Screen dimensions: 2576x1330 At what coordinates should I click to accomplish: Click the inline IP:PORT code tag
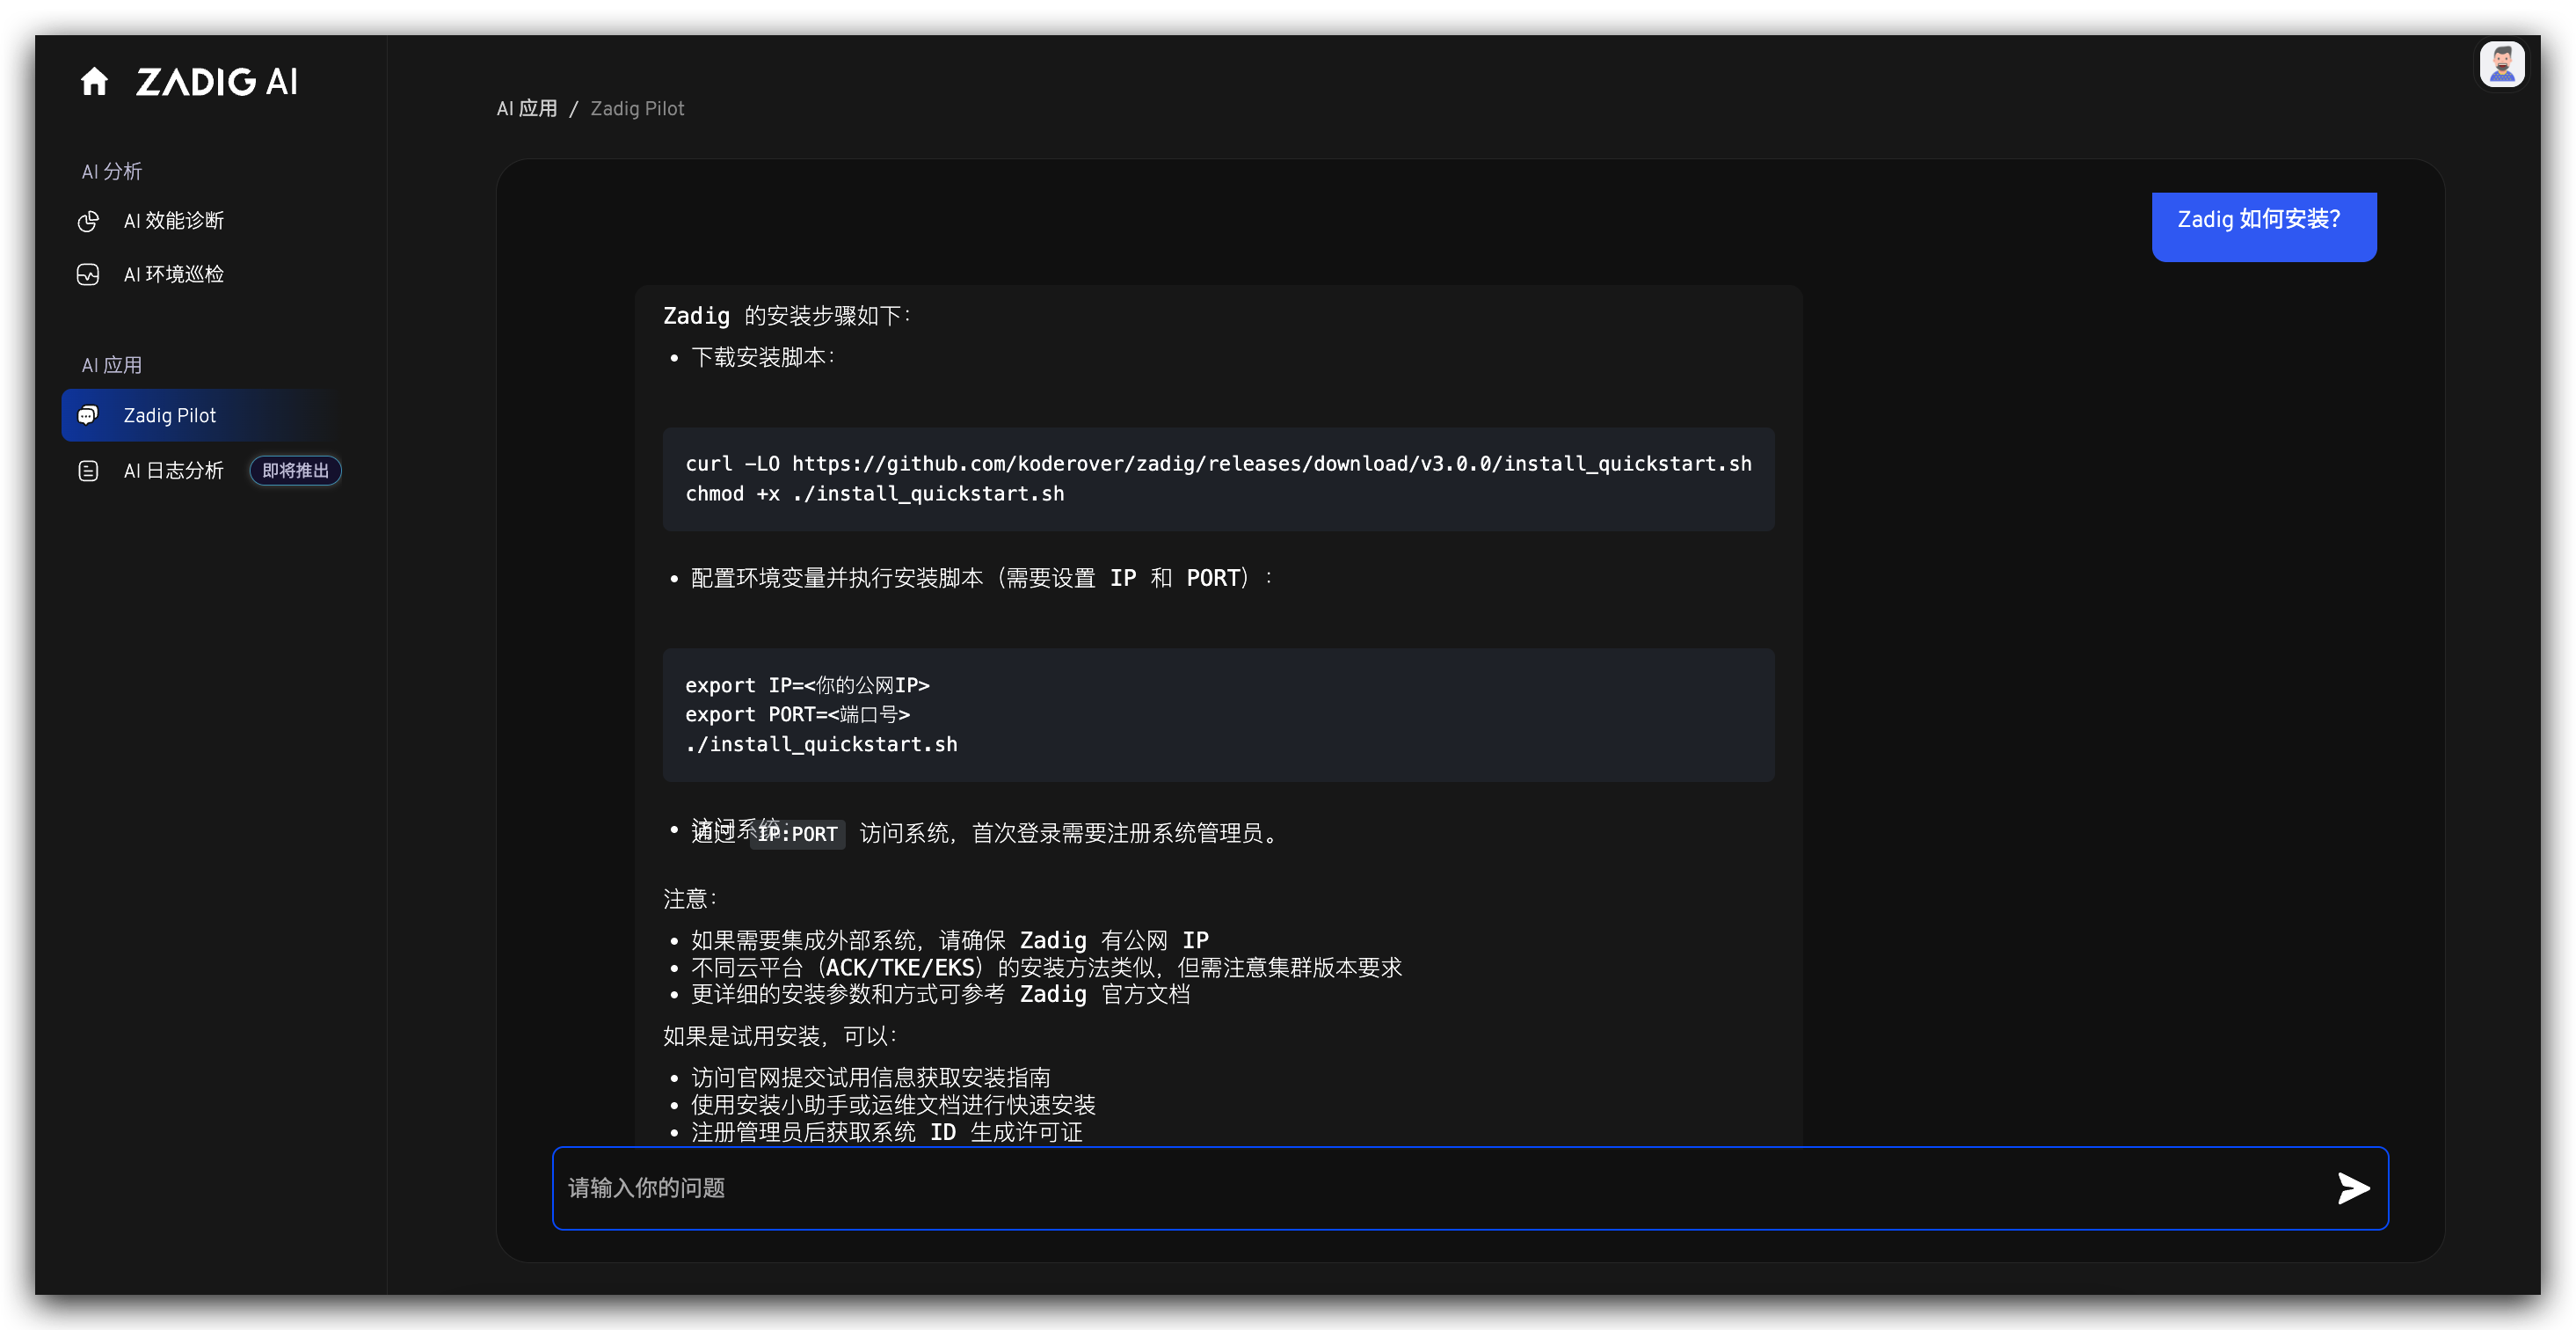pos(798,834)
